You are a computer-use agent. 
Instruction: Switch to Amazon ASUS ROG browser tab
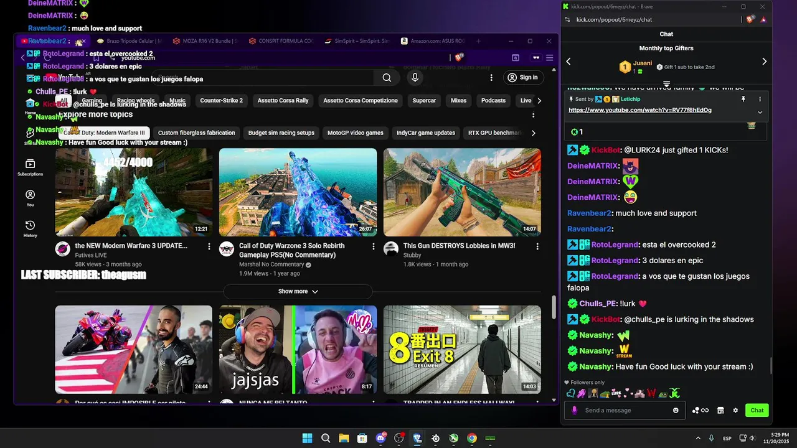(432, 41)
